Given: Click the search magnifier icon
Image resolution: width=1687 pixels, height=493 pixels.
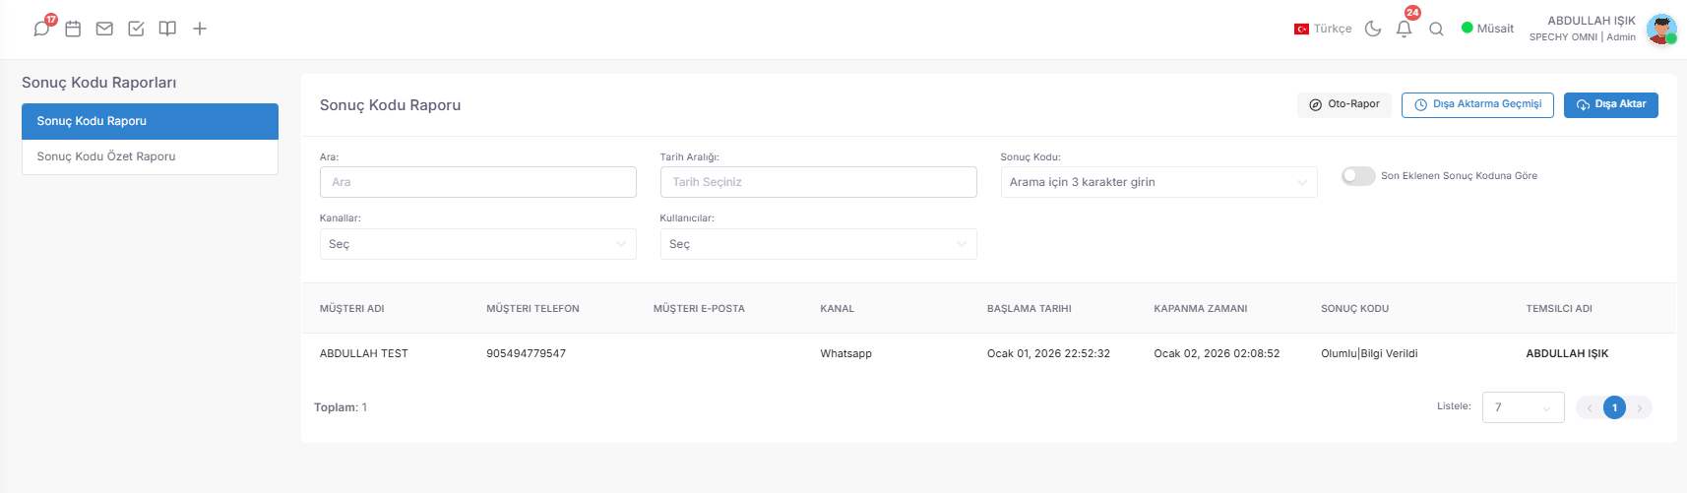Looking at the screenshot, I should [1436, 29].
